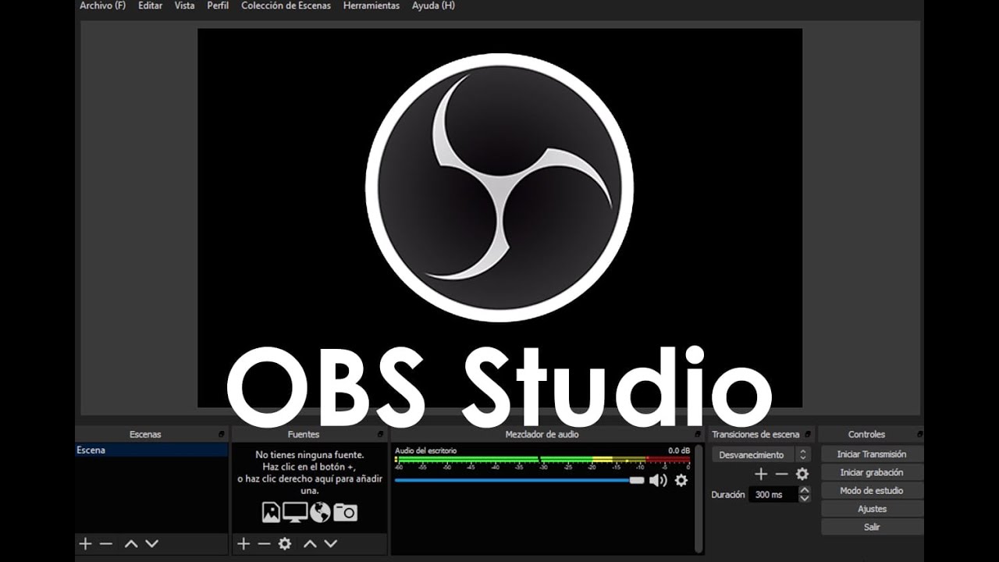Undock the Mezclador de audio panel

coord(698,434)
